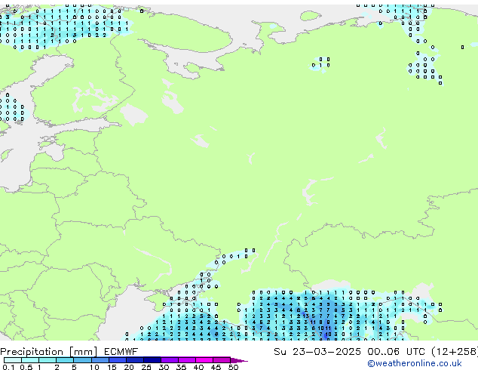The height and width of the screenshot is (370, 478).
Task: Click the '00..06 UTC' time text
Action: tap(396, 352)
